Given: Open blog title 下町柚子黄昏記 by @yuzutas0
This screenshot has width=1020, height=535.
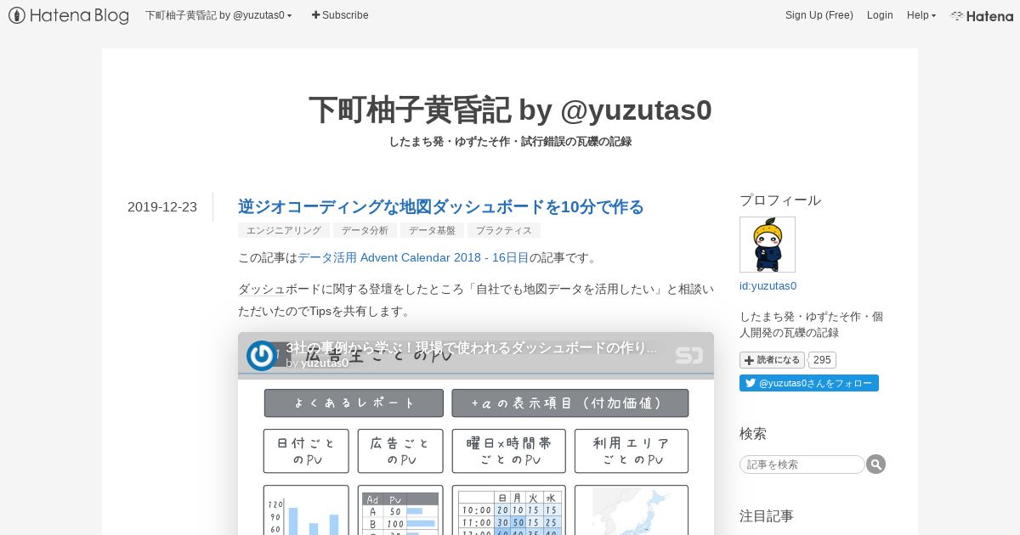Looking at the screenshot, I should (x=510, y=110).
